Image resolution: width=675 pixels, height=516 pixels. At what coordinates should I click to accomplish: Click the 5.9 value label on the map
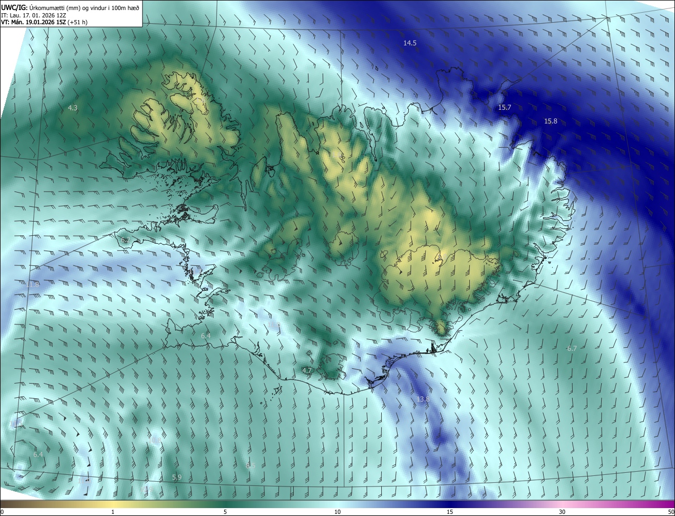tap(177, 477)
